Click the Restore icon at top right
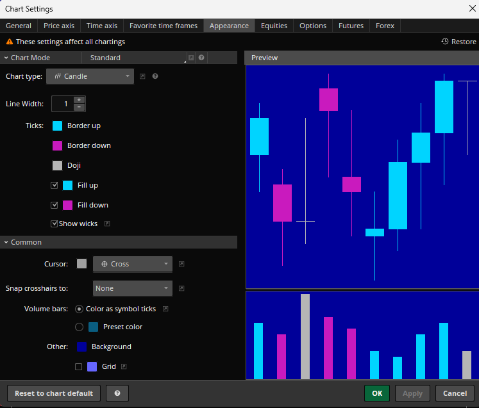Image resolution: width=479 pixels, height=408 pixels. tap(445, 42)
